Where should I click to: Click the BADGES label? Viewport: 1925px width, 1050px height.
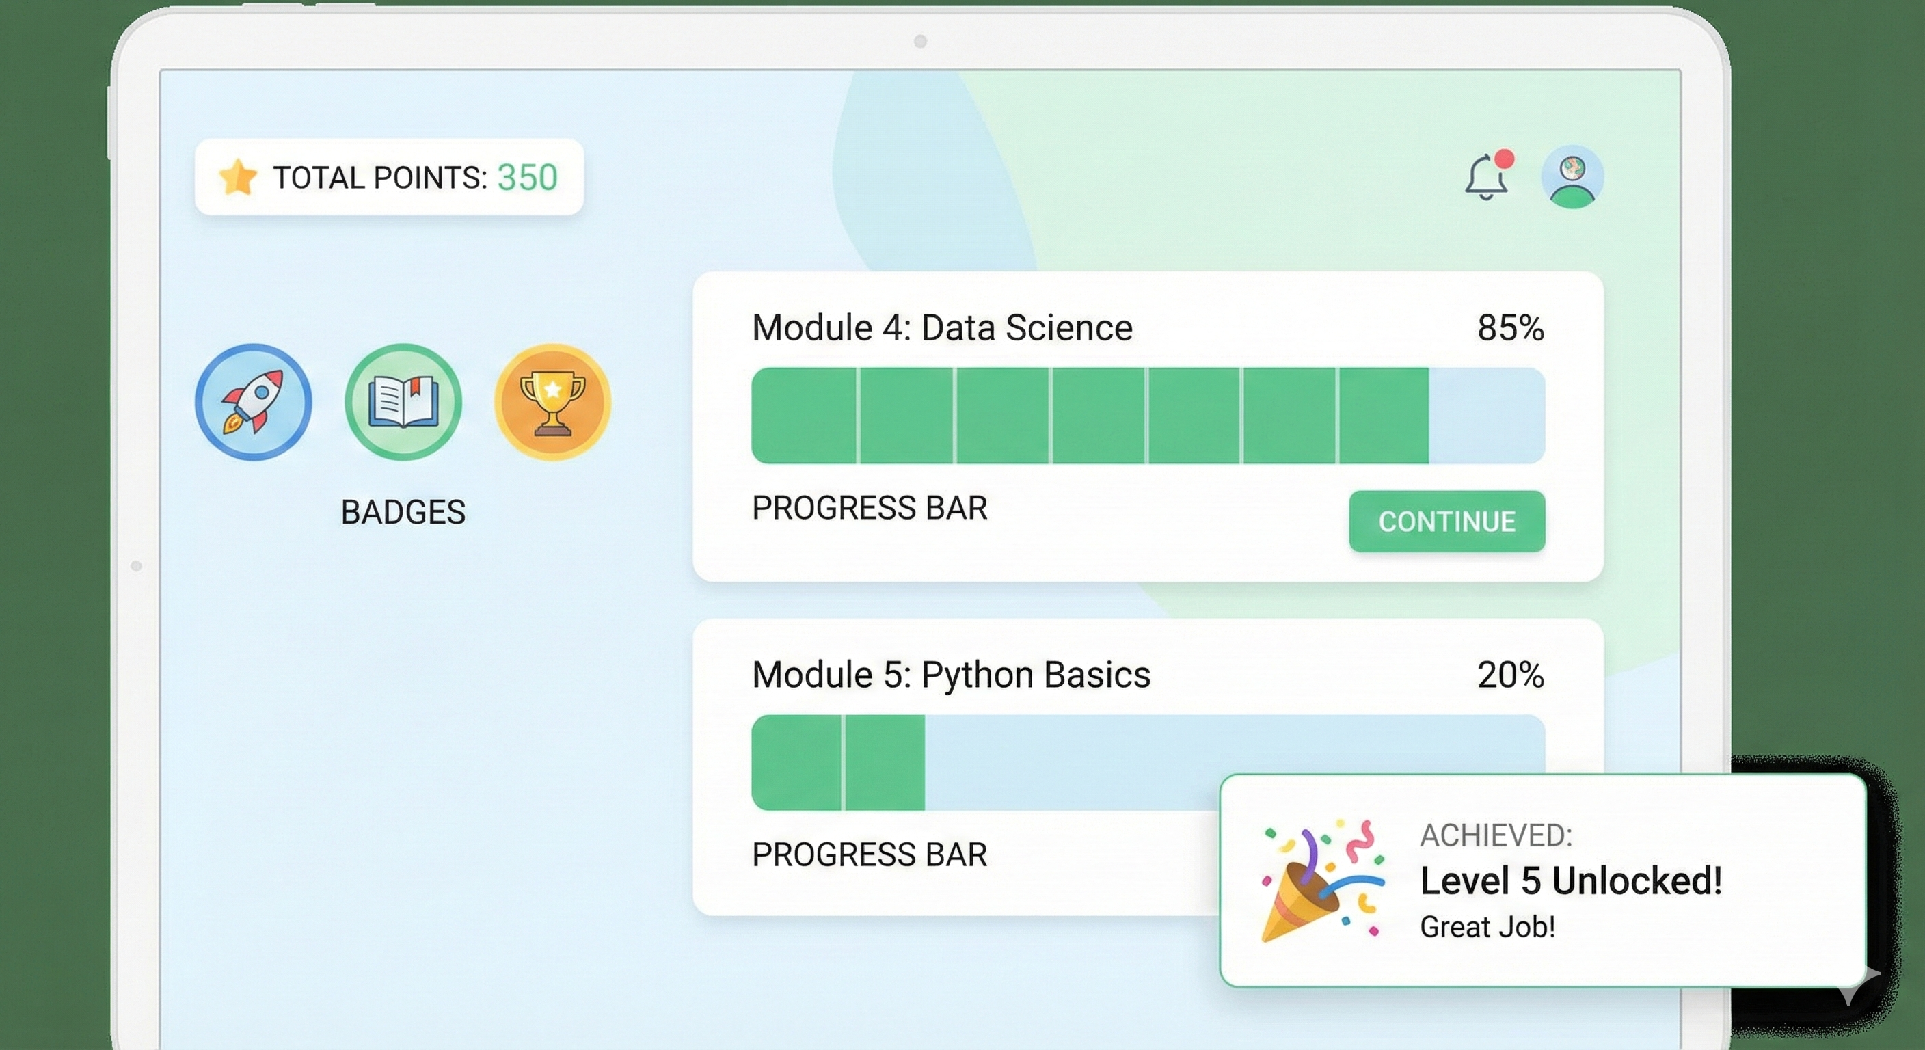coord(403,513)
